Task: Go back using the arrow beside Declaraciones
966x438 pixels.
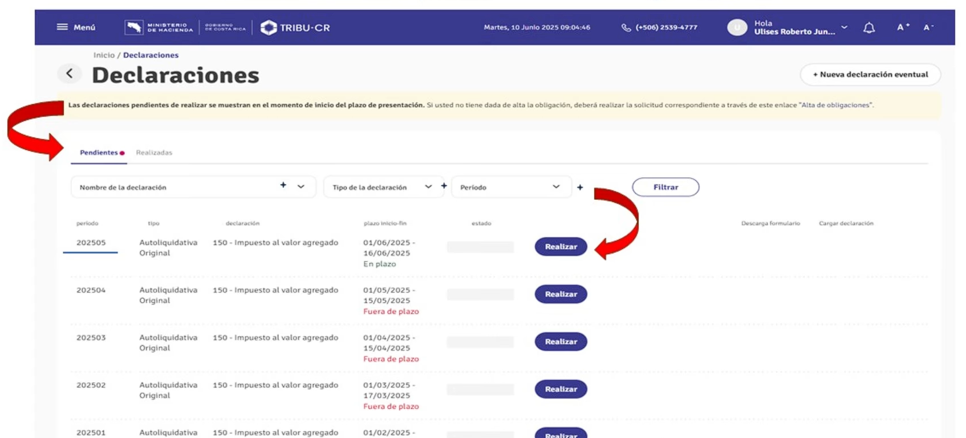Action: (x=70, y=73)
